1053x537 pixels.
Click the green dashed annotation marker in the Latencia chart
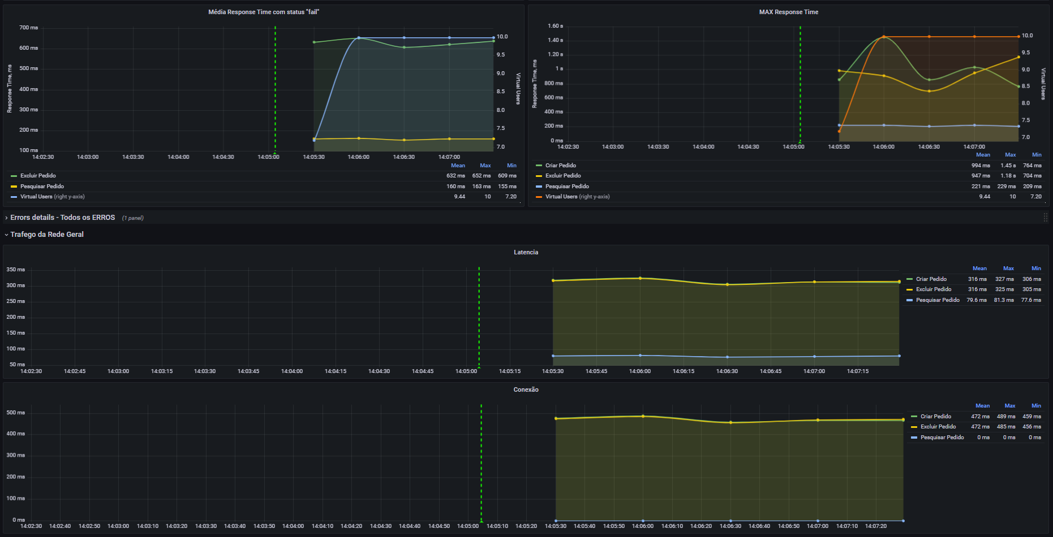479,367
